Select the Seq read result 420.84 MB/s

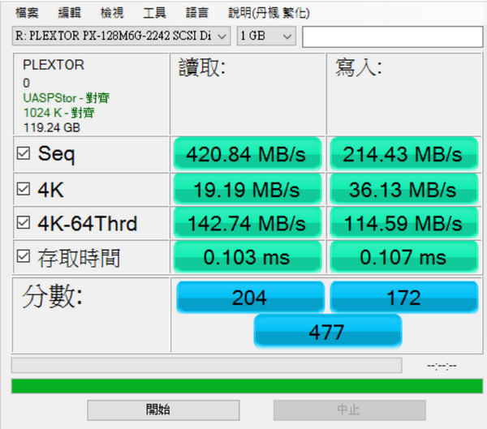pyautogui.click(x=248, y=154)
